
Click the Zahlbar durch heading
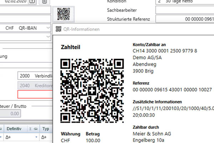(146, 127)
